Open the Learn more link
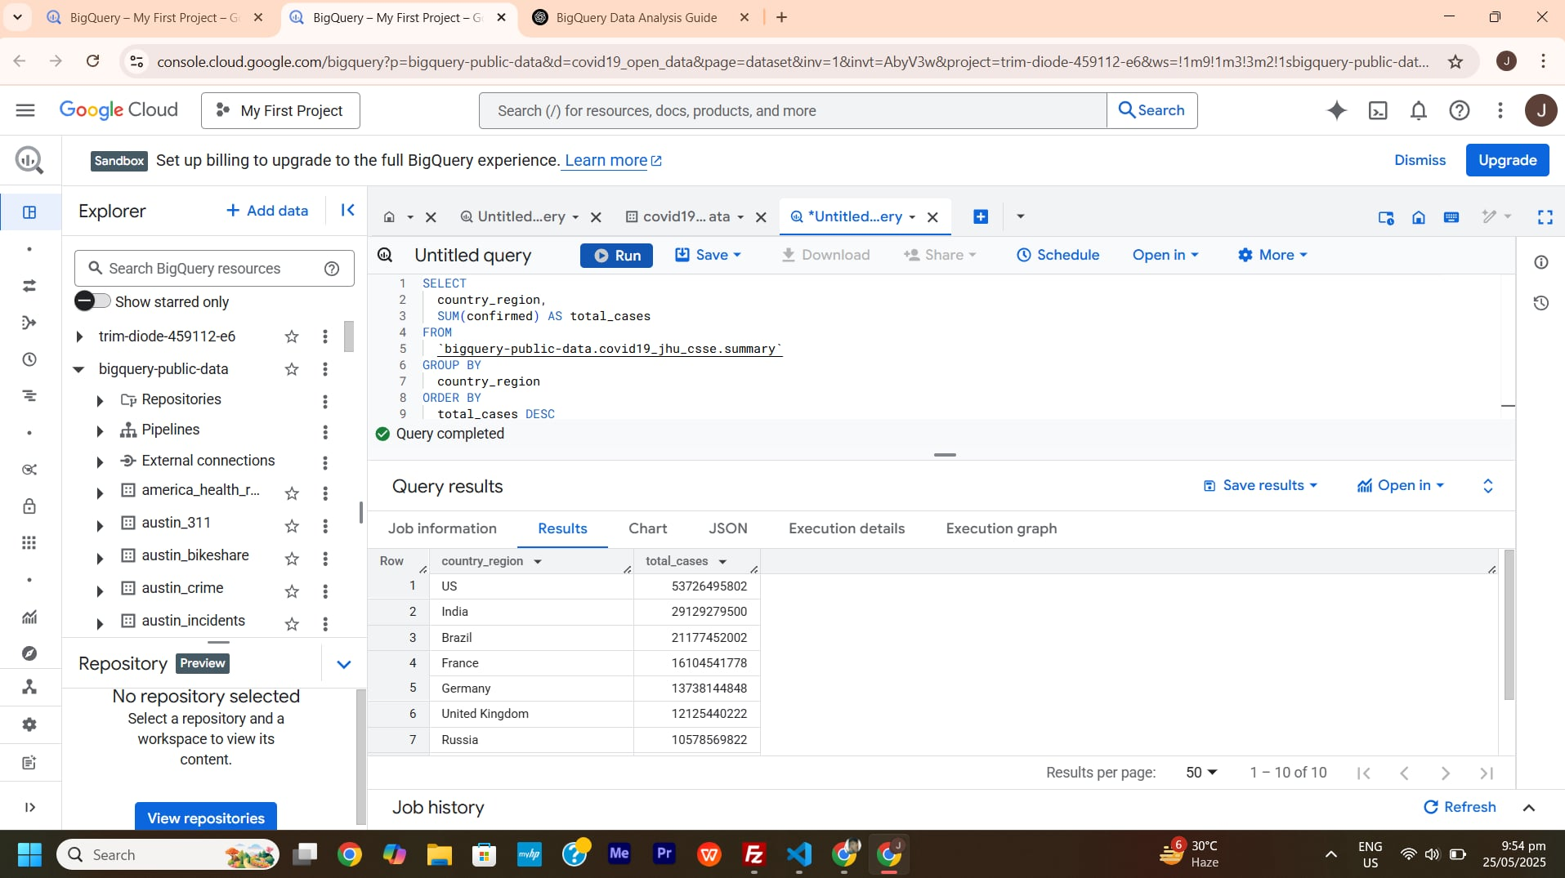Image resolution: width=1565 pixels, height=878 pixels. [613, 161]
